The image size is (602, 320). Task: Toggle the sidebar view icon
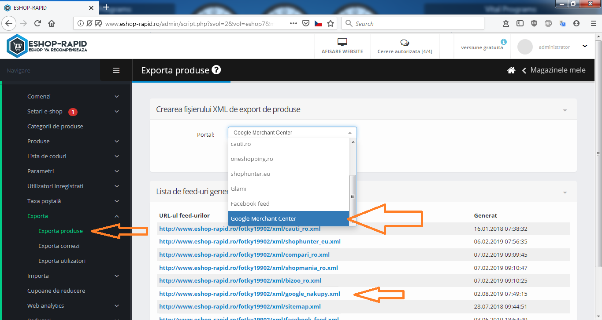520,24
